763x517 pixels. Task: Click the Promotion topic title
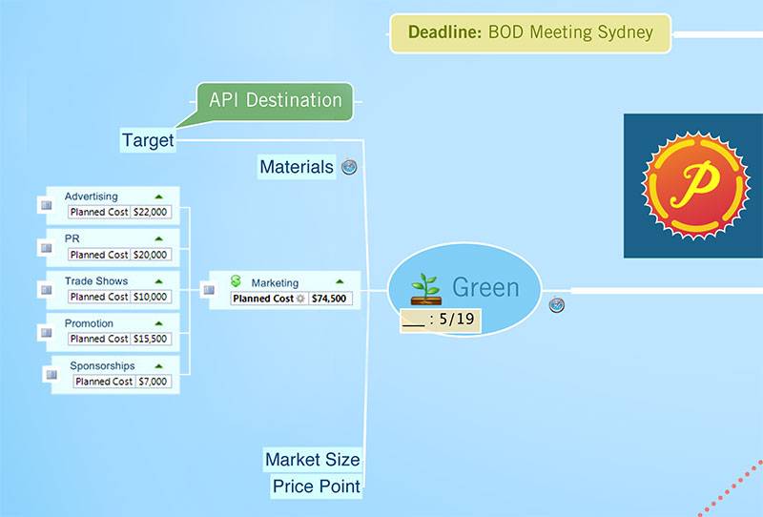[x=89, y=323]
